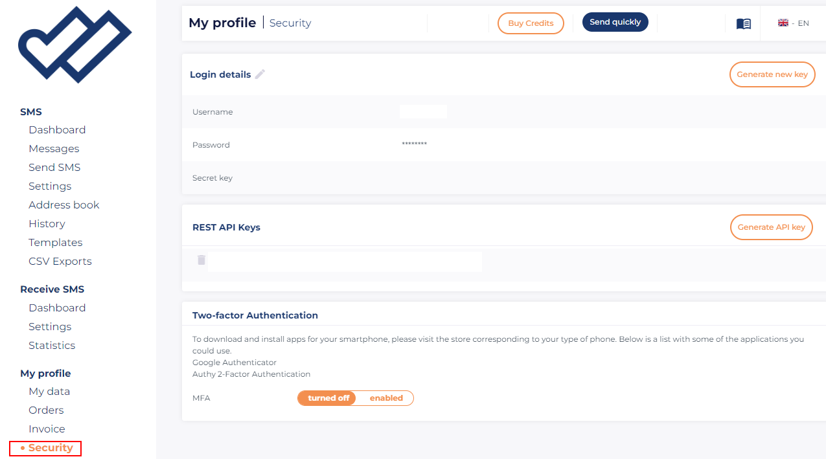Image resolution: width=826 pixels, height=459 pixels.
Task: Switch MFA to enabled
Action: [386, 398]
